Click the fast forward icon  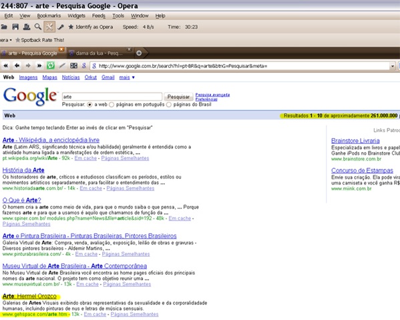39,66
